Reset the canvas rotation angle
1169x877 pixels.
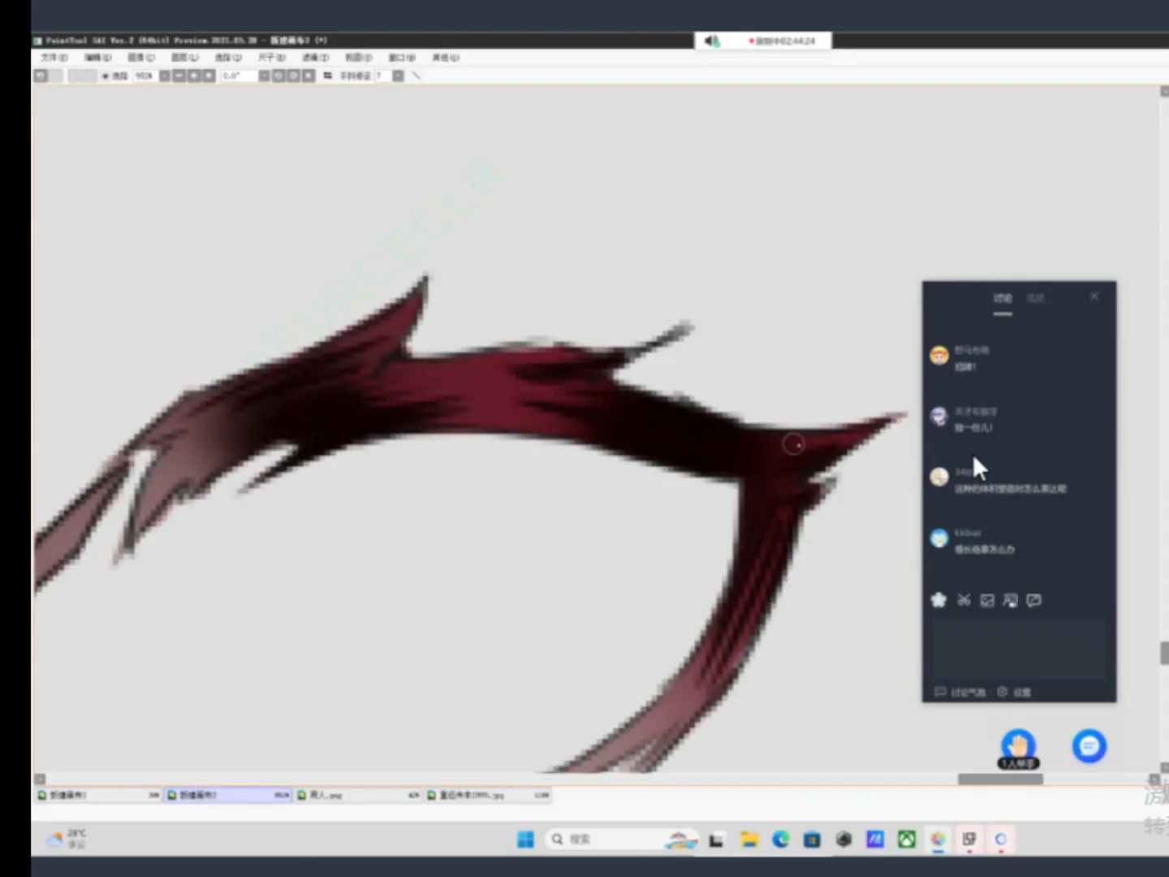point(308,76)
